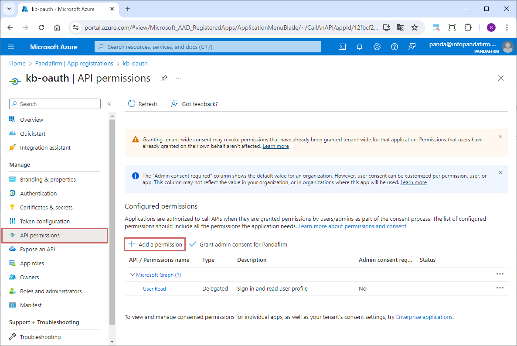Screen dimensions: 517x346
Task: Click Grant admin consent for Pandafirm
Action: (238, 244)
